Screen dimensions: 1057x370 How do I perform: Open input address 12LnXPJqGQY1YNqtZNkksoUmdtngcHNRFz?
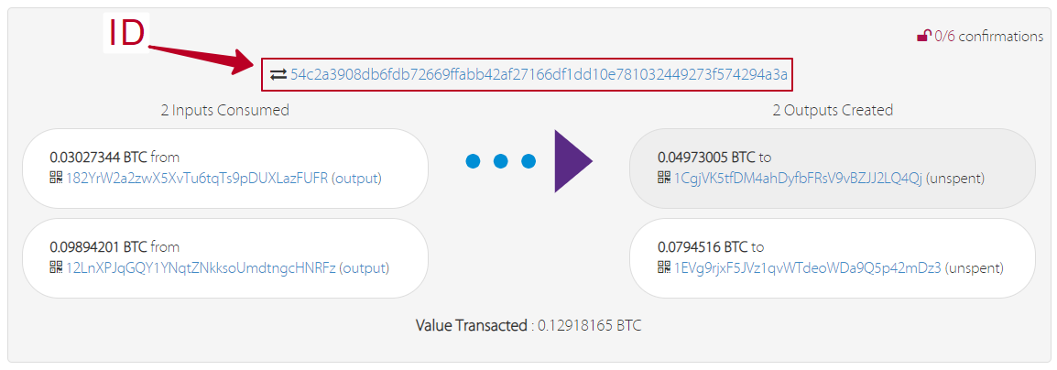201,267
